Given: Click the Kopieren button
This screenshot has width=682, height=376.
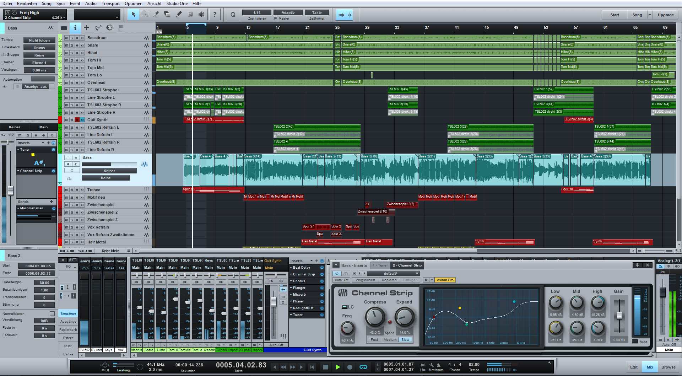Looking at the screenshot, I should tap(389, 280).
